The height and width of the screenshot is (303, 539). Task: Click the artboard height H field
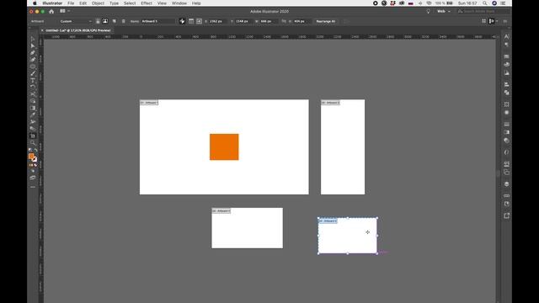[302, 21]
